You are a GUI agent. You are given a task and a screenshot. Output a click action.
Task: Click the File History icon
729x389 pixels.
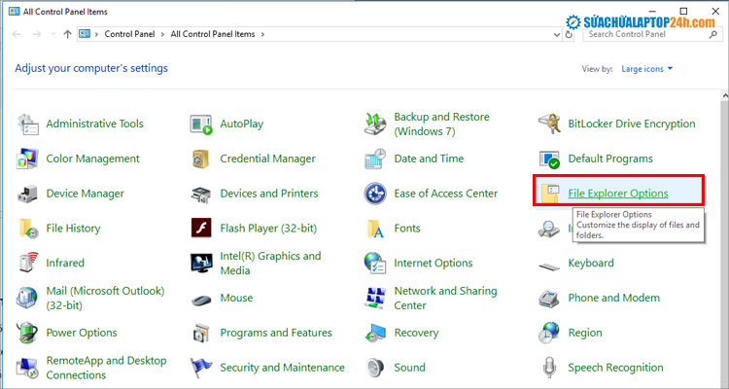[x=28, y=229]
